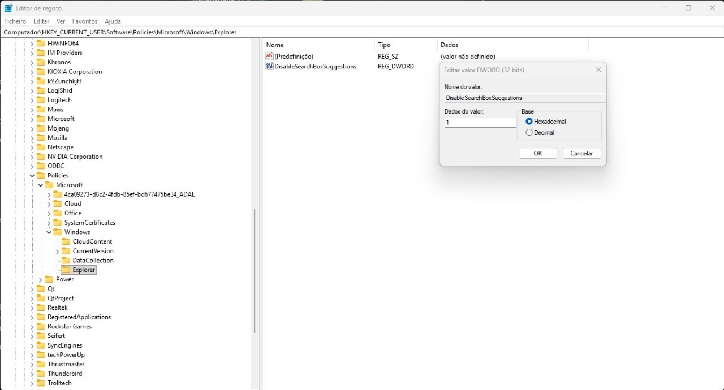Screen dimensions: 724x390
Task: Select the Thunderbird folder icon
Action: [41, 374]
